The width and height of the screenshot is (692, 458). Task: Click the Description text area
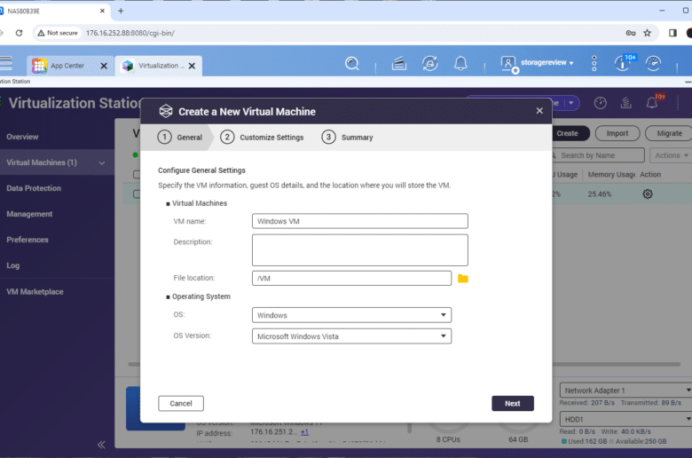pyautogui.click(x=359, y=250)
